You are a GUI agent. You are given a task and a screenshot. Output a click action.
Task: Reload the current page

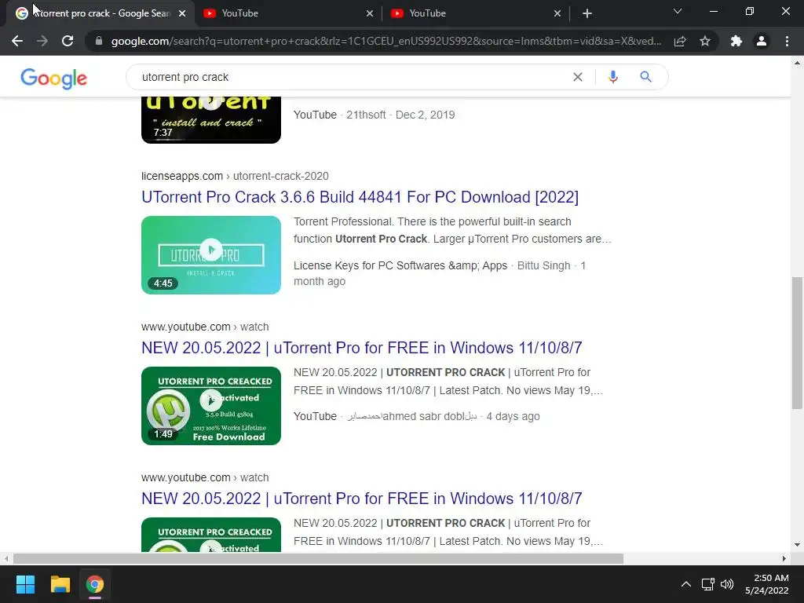pyautogui.click(x=68, y=41)
